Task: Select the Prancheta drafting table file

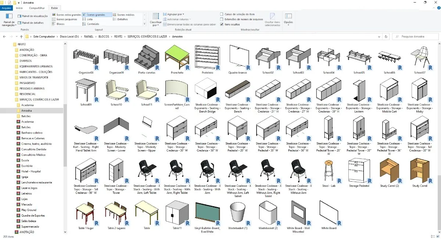Action: (x=177, y=60)
